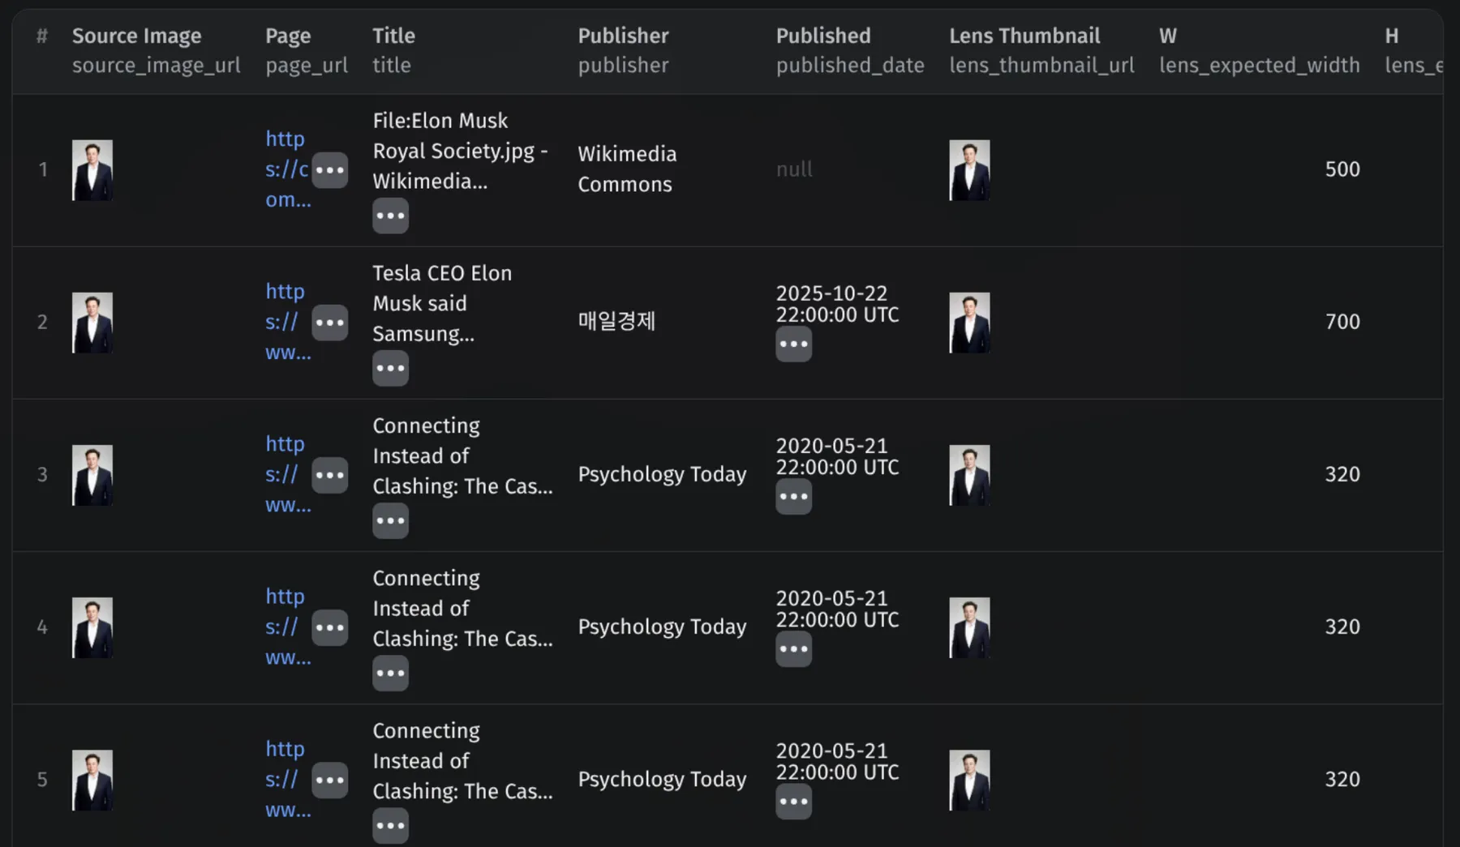Click the Source Image column header
1460x847 pixels.
coord(136,36)
